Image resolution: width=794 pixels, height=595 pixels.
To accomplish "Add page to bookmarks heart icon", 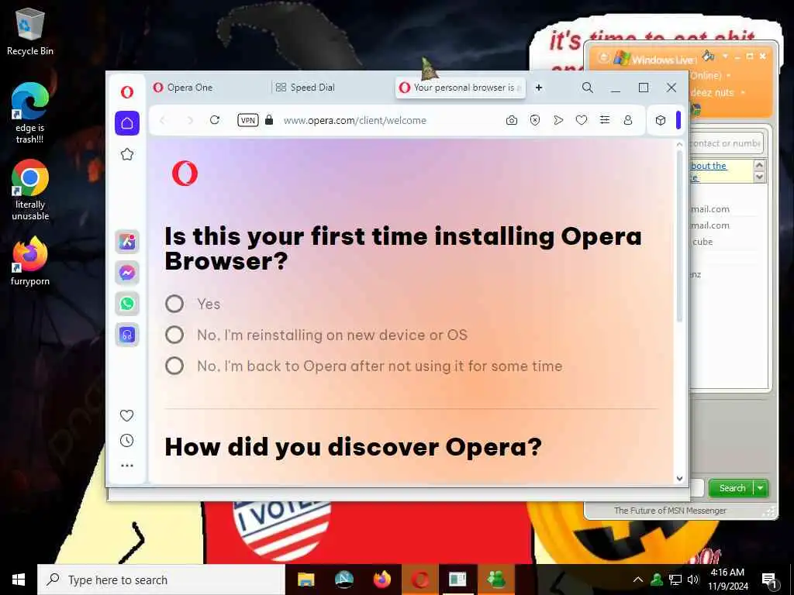I will (x=582, y=120).
